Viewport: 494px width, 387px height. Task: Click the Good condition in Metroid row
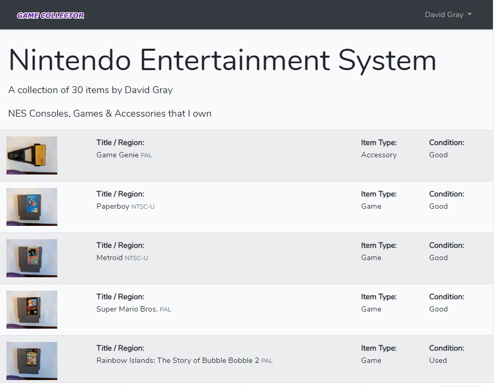(x=438, y=257)
